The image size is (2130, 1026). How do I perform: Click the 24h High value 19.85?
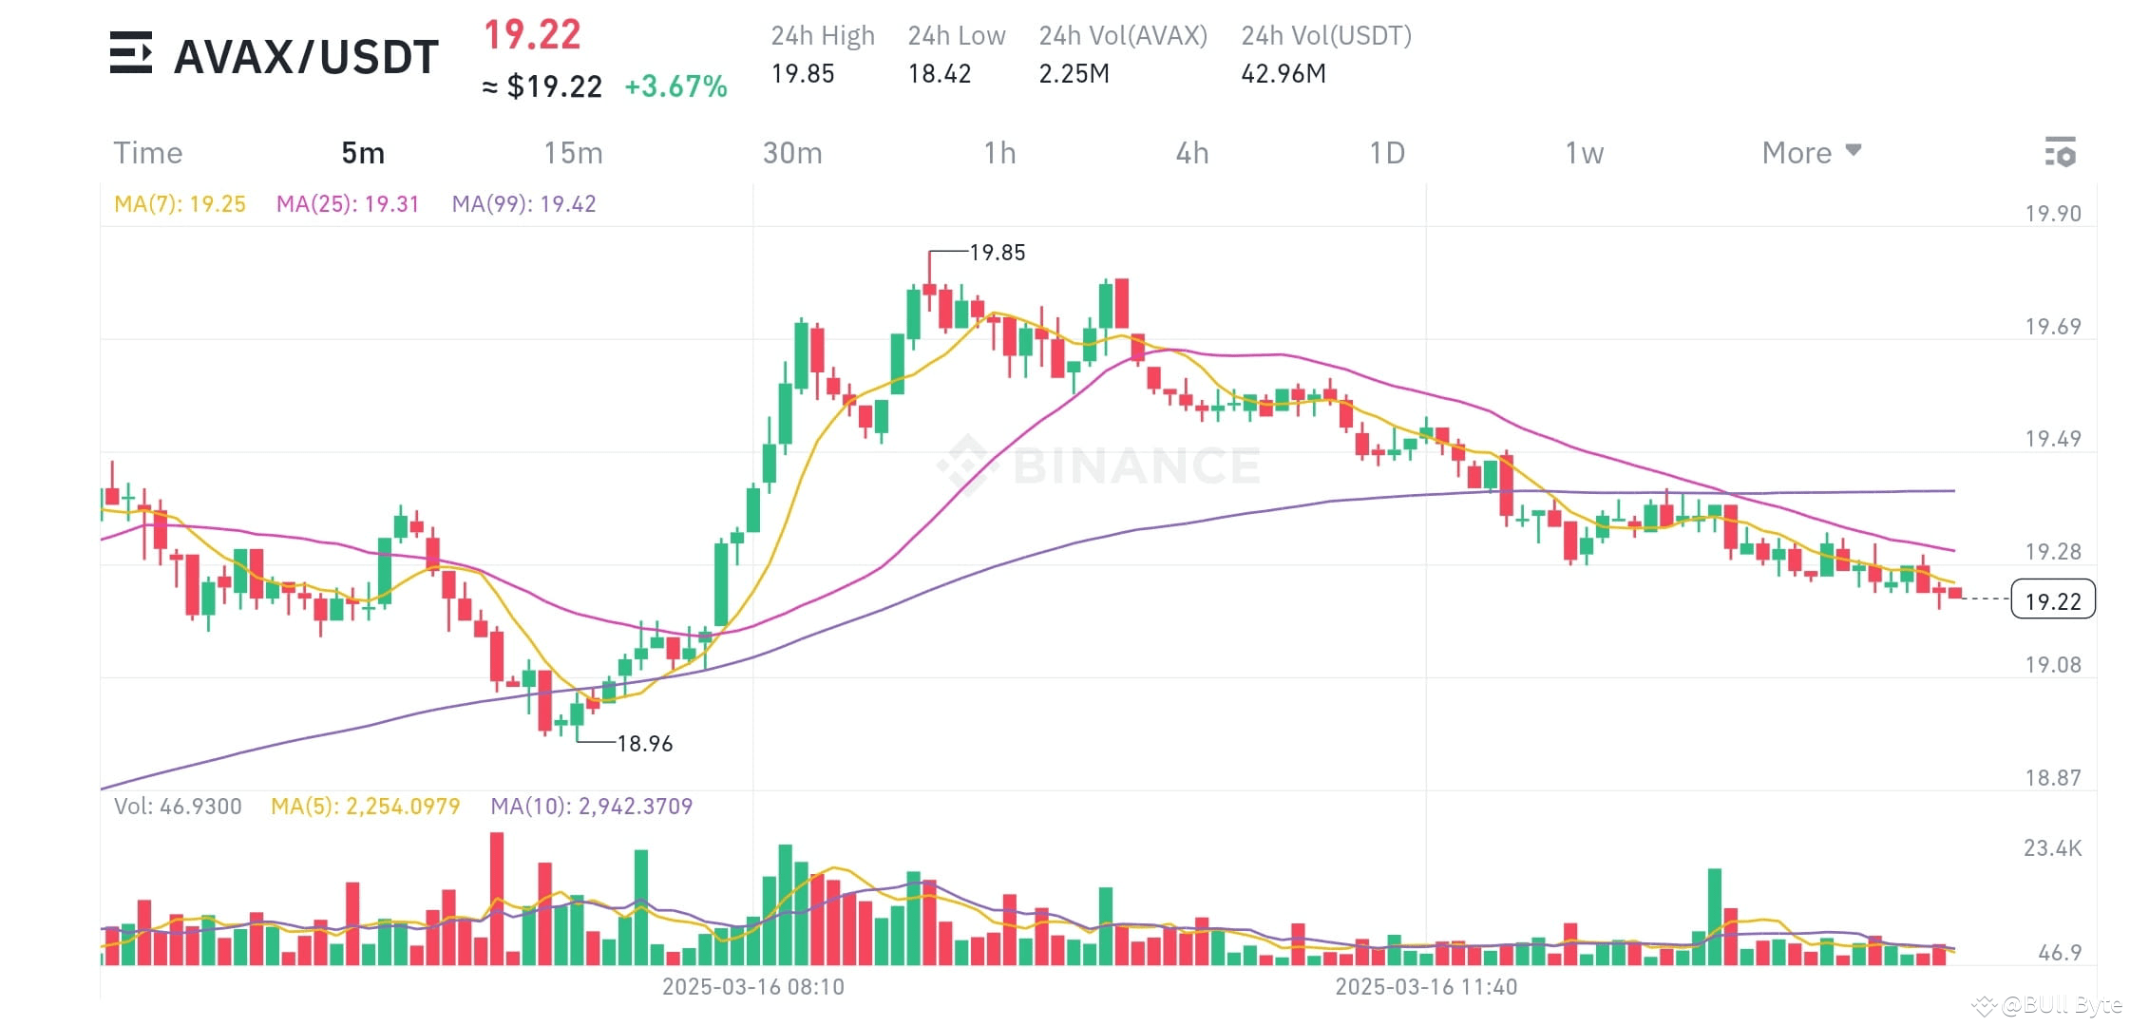point(803,72)
